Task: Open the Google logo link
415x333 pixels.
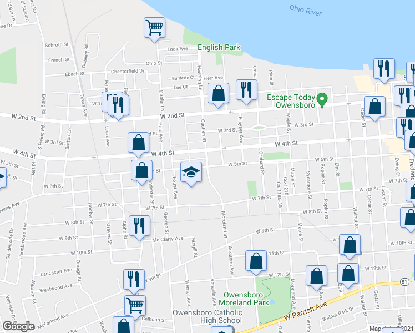Action: tap(18, 326)
